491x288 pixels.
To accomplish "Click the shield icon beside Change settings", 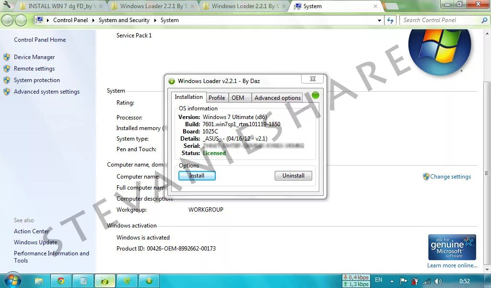I will click(426, 177).
